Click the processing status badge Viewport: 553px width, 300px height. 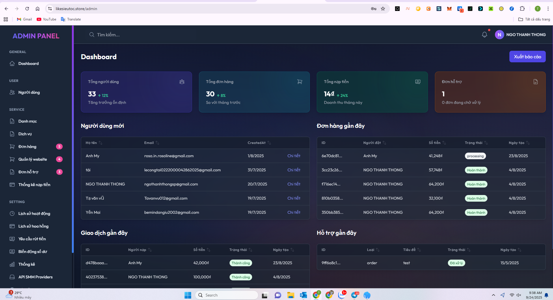point(475,156)
